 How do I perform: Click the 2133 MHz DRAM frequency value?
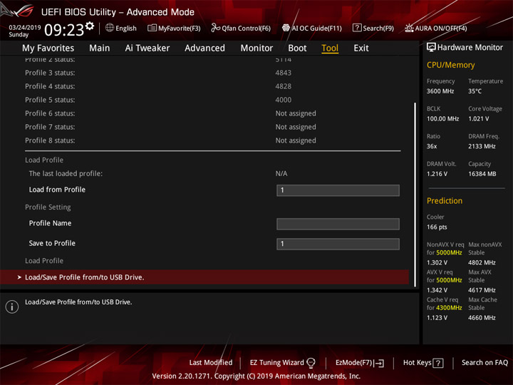click(x=482, y=146)
